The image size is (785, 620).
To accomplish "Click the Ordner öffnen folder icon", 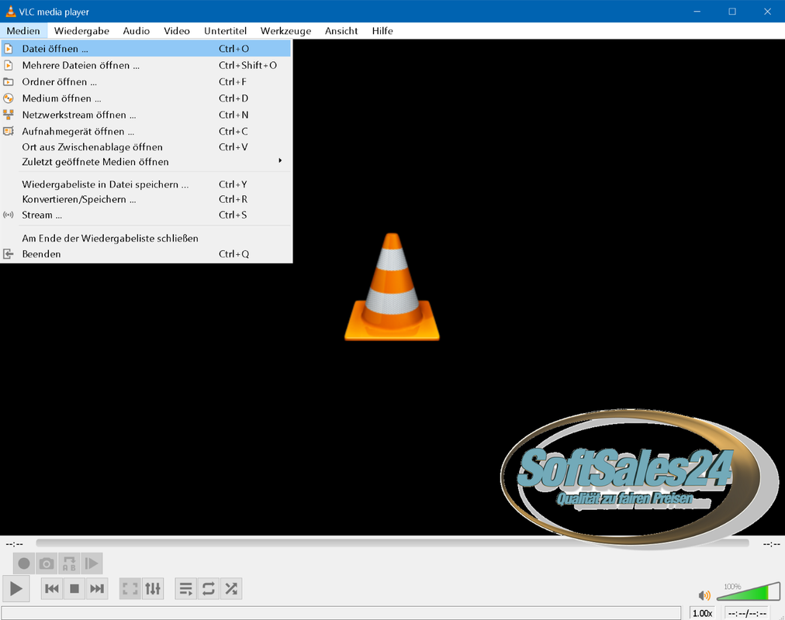I will 9,81.
